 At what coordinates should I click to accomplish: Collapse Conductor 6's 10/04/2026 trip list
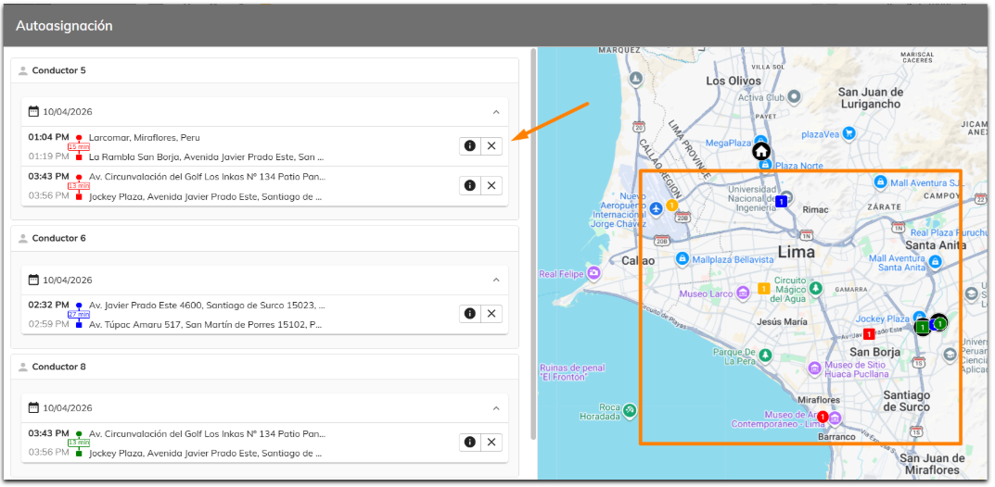pyautogui.click(x=496, y=280)
